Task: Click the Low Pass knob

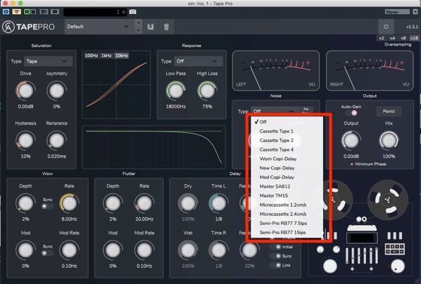Action: tap(175, 91)
